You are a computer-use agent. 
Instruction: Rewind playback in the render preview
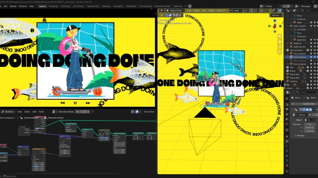62,103
